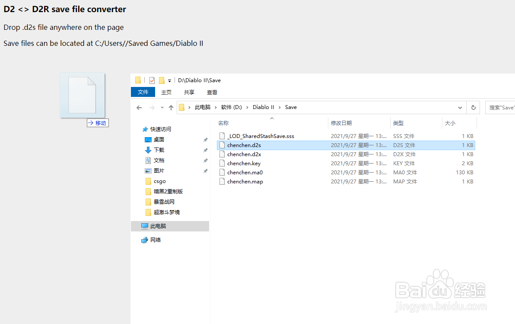This screenshot has height=324, width=515.
Task: Open the 文件 ribbon tab
Action: tap(143, 92)
